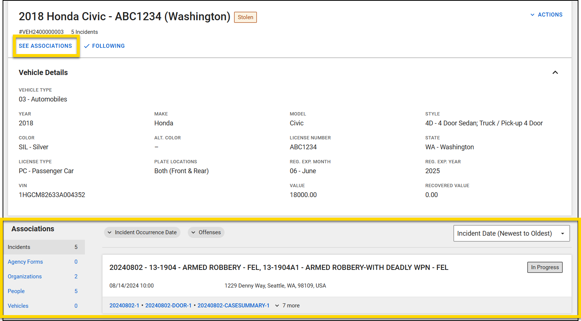Screen dimensions: 581x321
Task: Collapse the Vehicle Details section chevron
Action: [555, 72]
